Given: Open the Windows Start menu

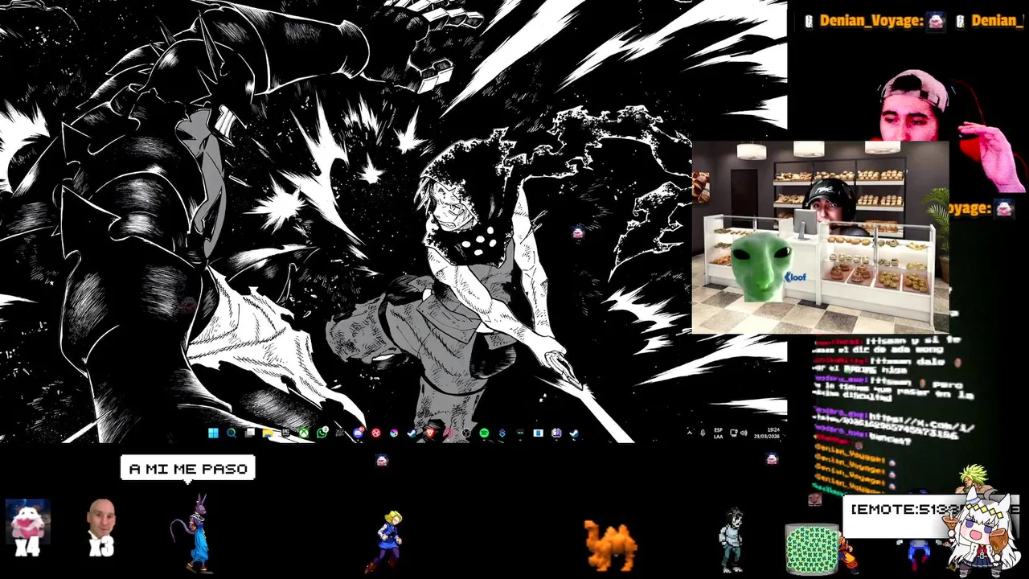Looking at the screenshot, I should pos(213,433).
